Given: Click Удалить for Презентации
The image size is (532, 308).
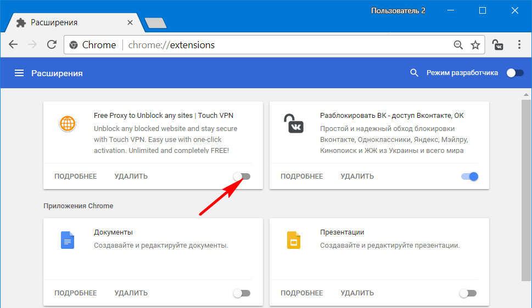Looking at the screenshot, I should pos(357,293).
